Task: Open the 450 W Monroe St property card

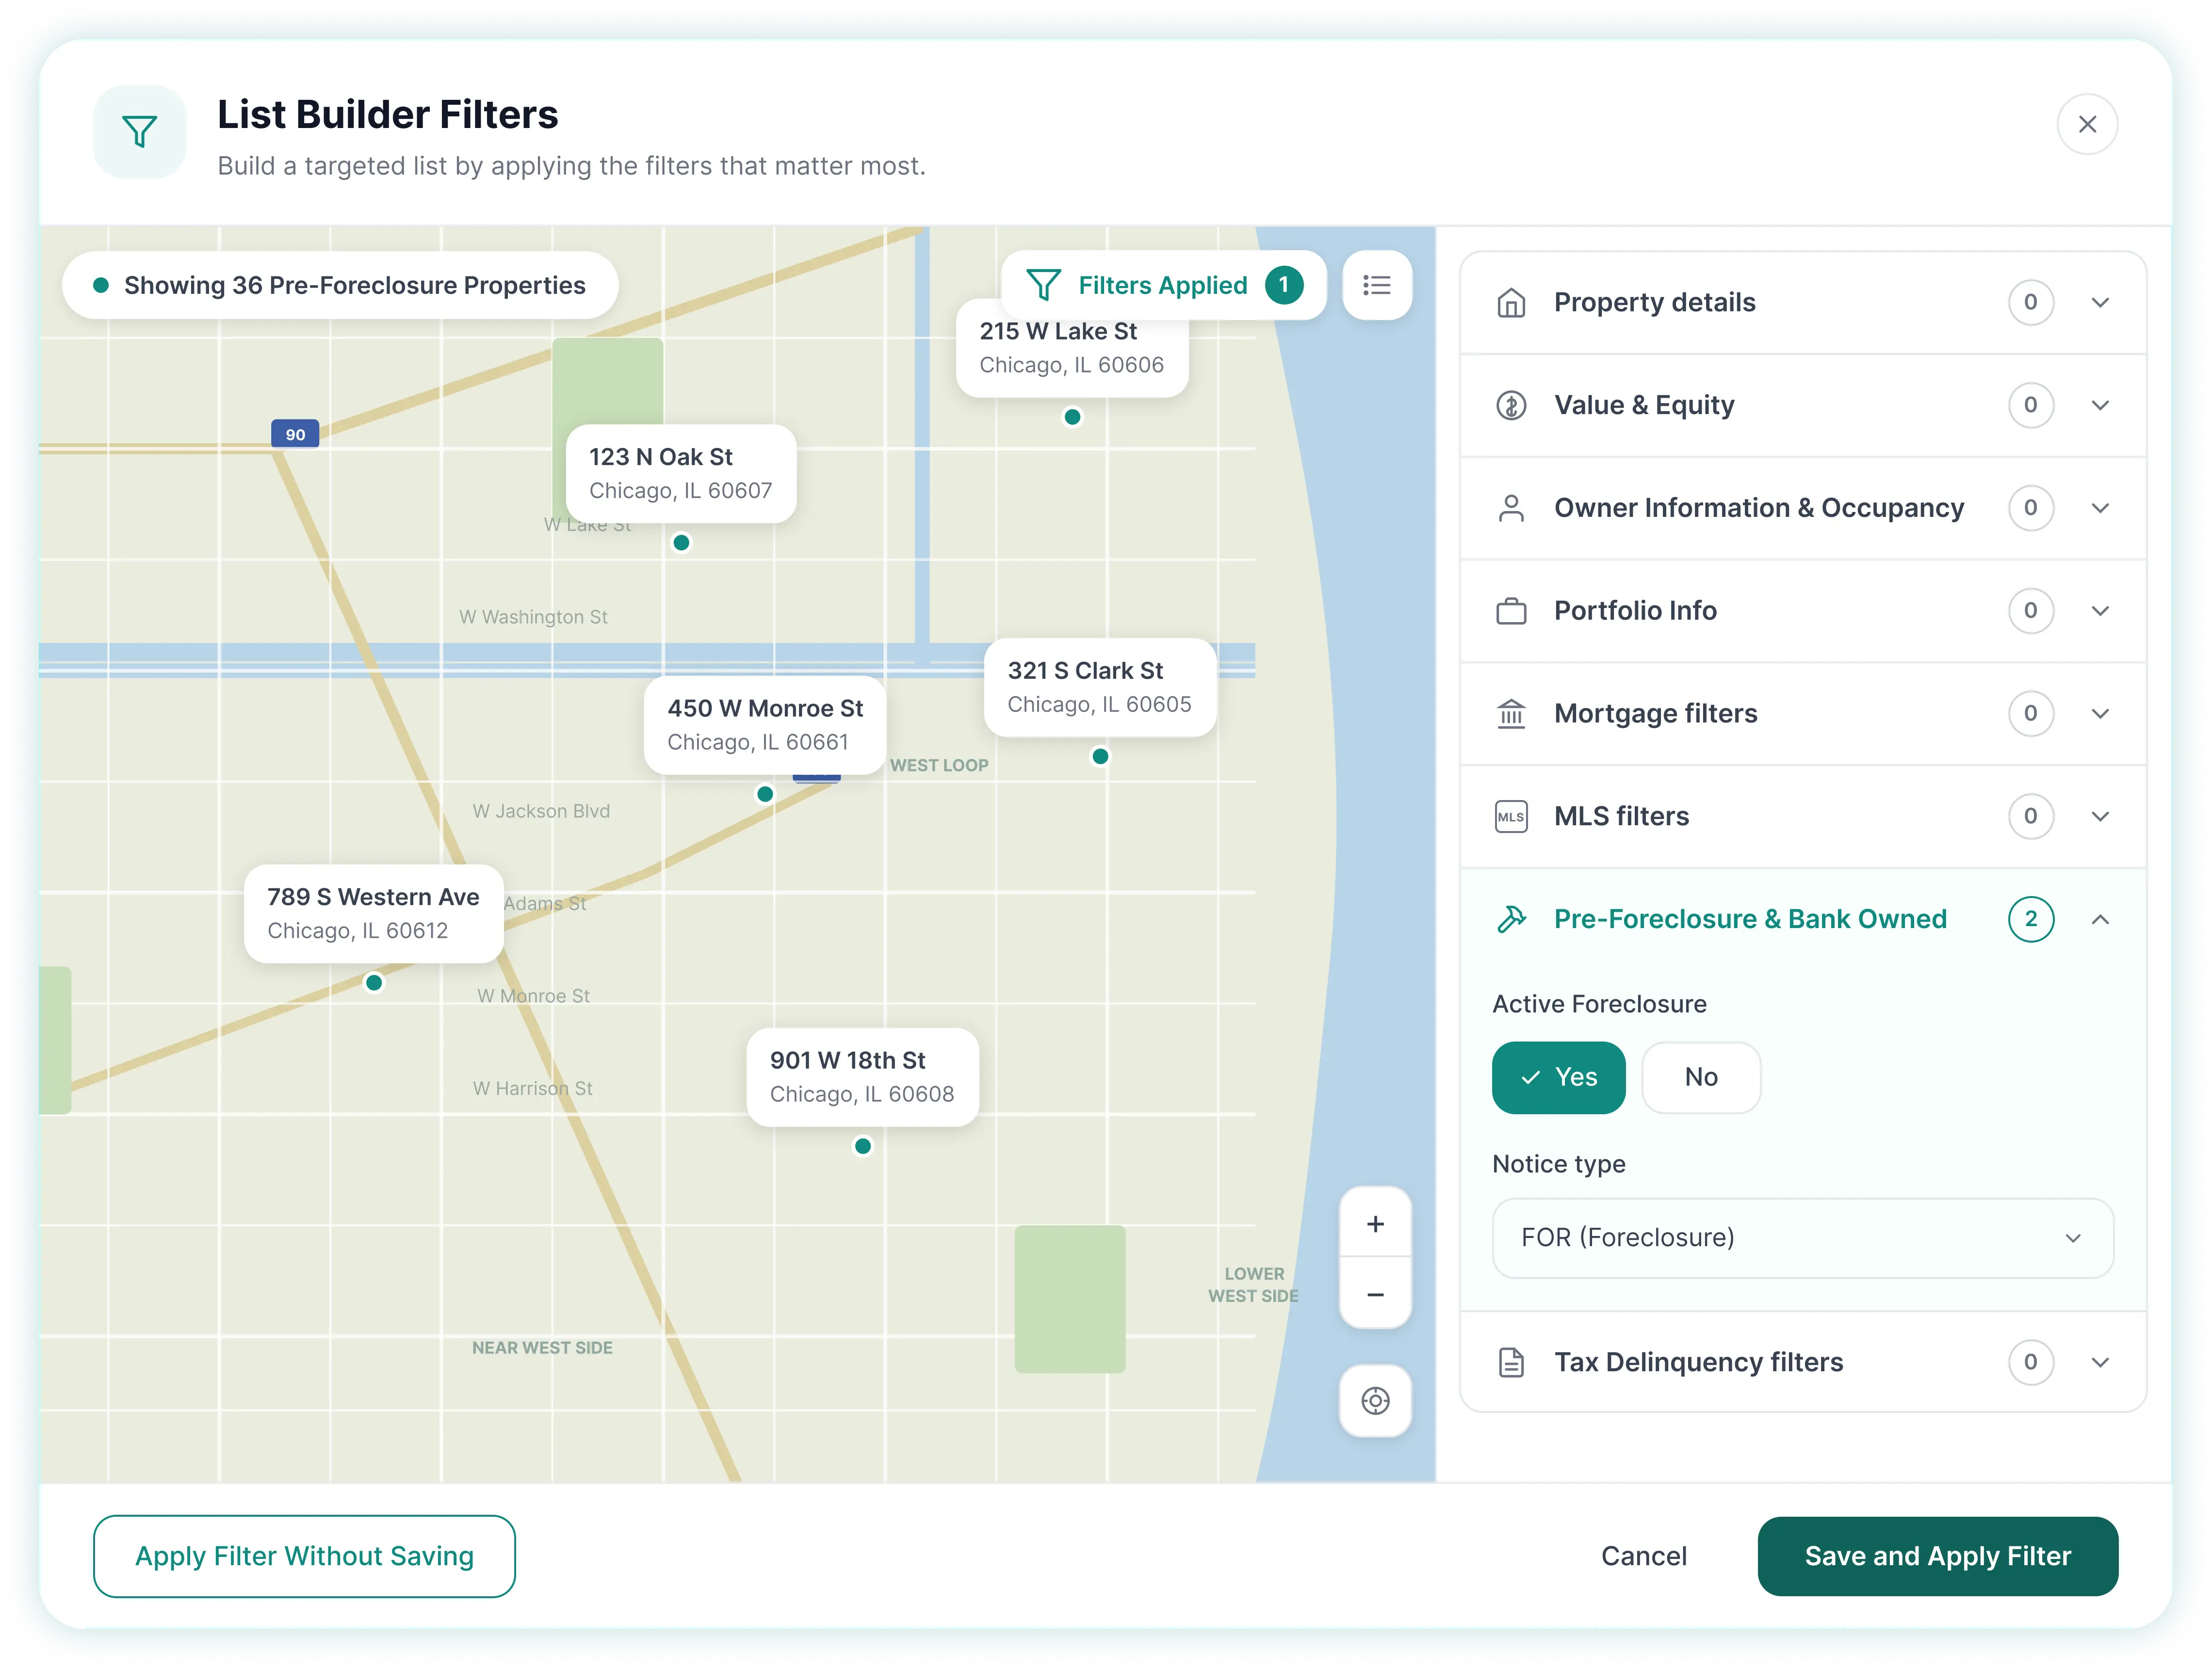Action: [x=764, y=724]
